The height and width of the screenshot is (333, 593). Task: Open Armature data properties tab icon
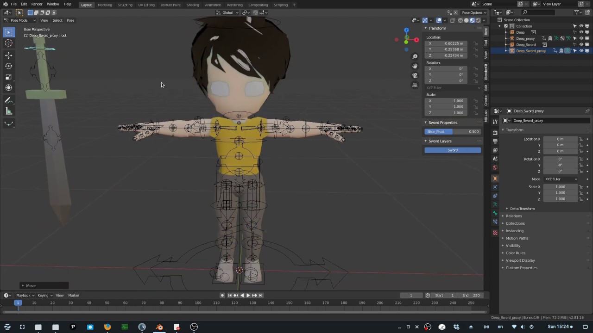coord(495,204)
